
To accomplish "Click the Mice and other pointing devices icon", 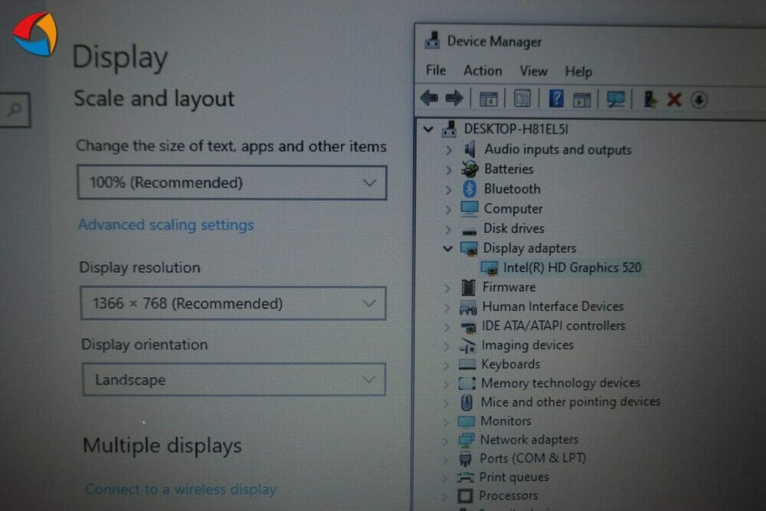I will 466,402.
